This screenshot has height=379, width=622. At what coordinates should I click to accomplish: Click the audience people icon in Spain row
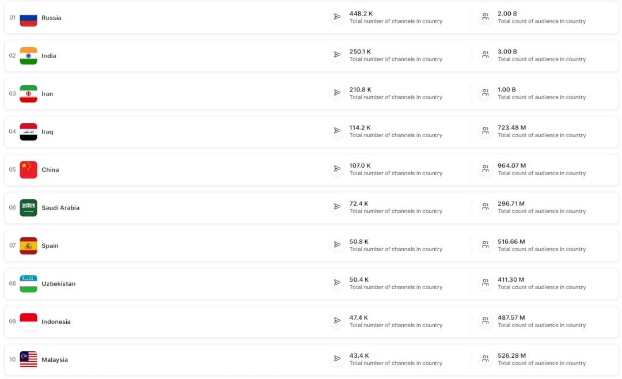pyautogui.click(x=485, y=244)
